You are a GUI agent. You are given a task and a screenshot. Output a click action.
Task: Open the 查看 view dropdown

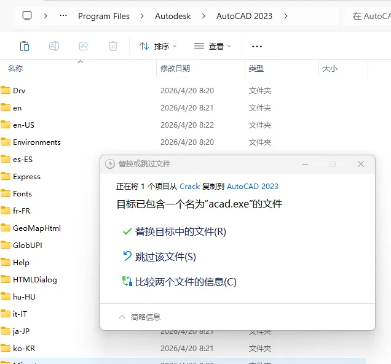pos(213,46)
